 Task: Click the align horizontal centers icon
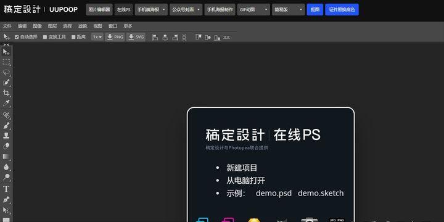165,37
